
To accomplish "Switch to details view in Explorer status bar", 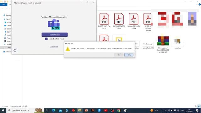I will tap(196, 106).
